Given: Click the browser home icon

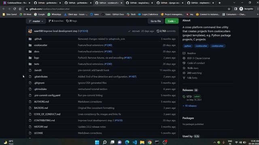Looking at the screenshot, I should point(20,9).
